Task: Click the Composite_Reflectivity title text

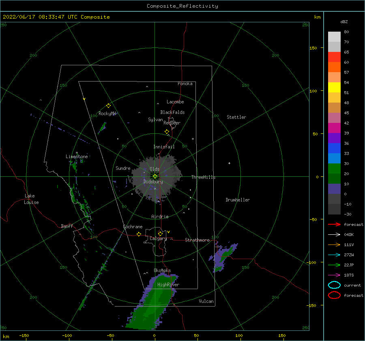Action: click(x=182, y=6)
